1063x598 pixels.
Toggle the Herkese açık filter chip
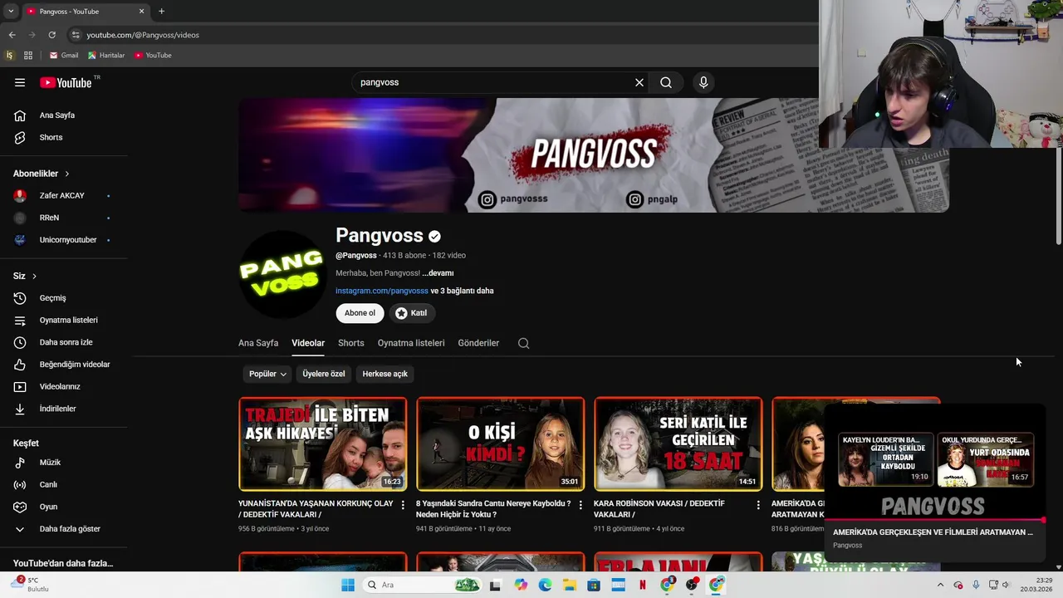click(x=385, y=374)
